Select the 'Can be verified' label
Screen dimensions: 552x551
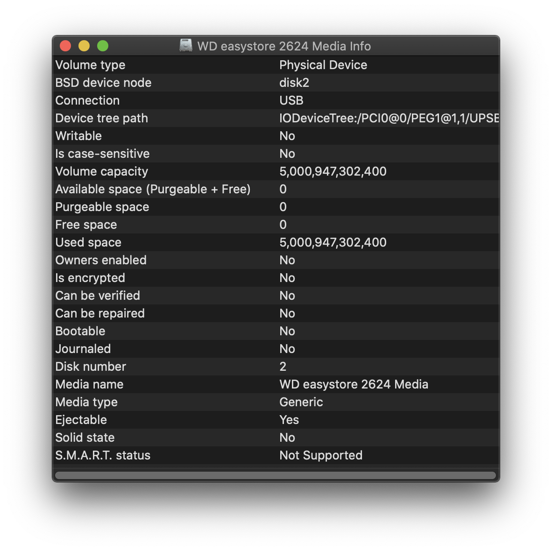click(98, 296)
